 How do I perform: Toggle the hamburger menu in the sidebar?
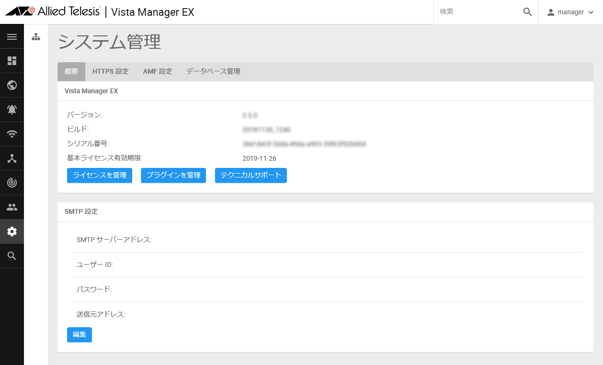pos(12,37)
